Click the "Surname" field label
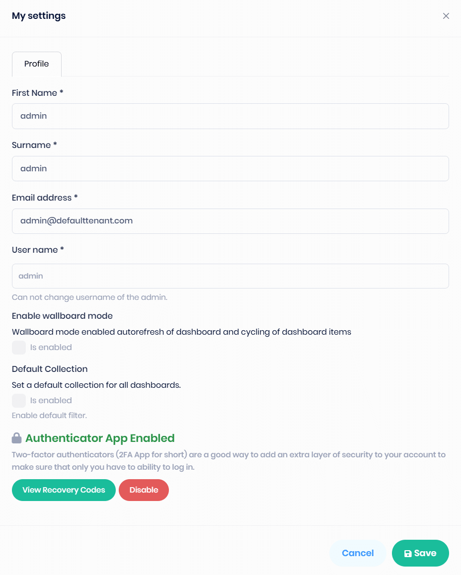 point(31,145)
